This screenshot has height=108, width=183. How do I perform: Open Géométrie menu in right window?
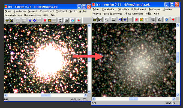[123, 9]
